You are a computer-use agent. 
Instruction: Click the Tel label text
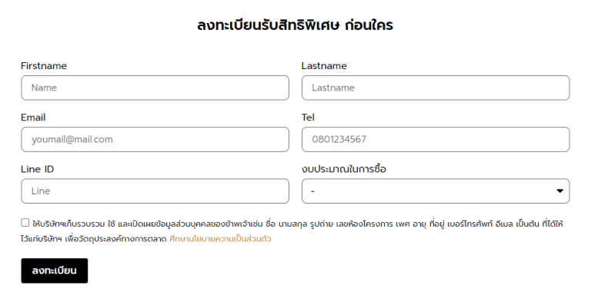click(308, 118)
